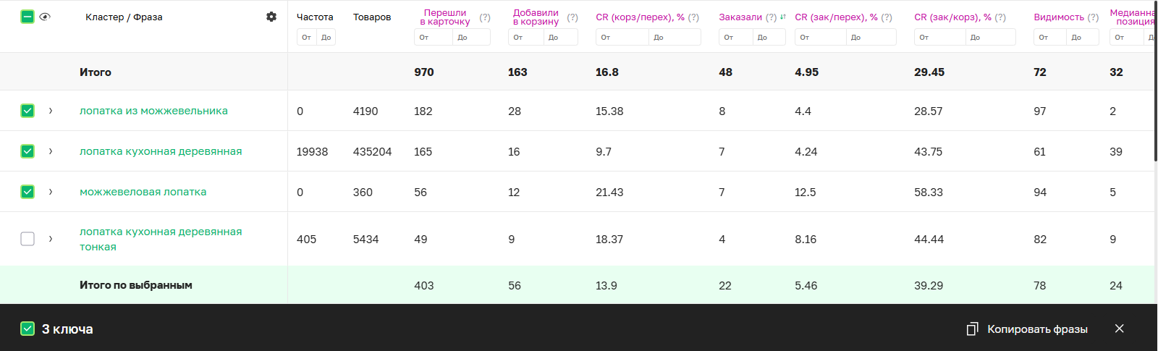Screen dimensions: 1158x351
Task: Uncheck the лопатка из можжевельника row checkbox
Action: click(28, 111)
